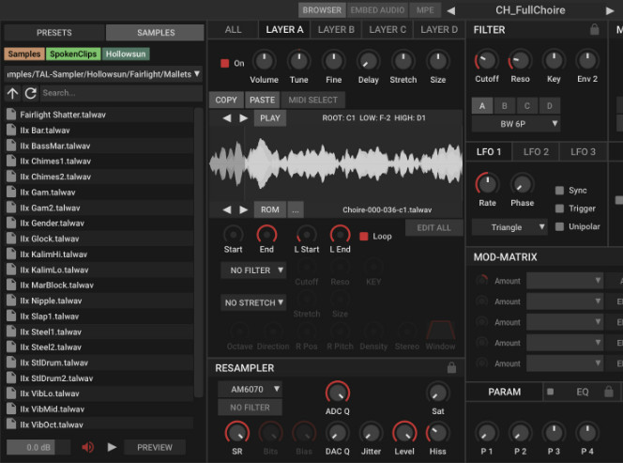Open the LFO 2 tab

[536, 151]
